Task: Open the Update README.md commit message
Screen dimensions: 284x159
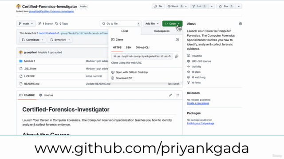Action: coord(98,84)
